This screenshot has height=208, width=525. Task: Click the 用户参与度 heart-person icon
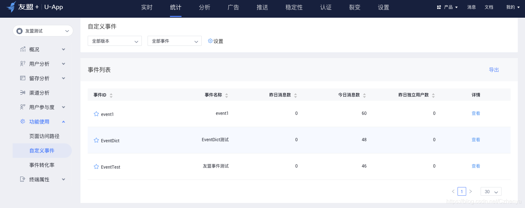coord(23,107)
